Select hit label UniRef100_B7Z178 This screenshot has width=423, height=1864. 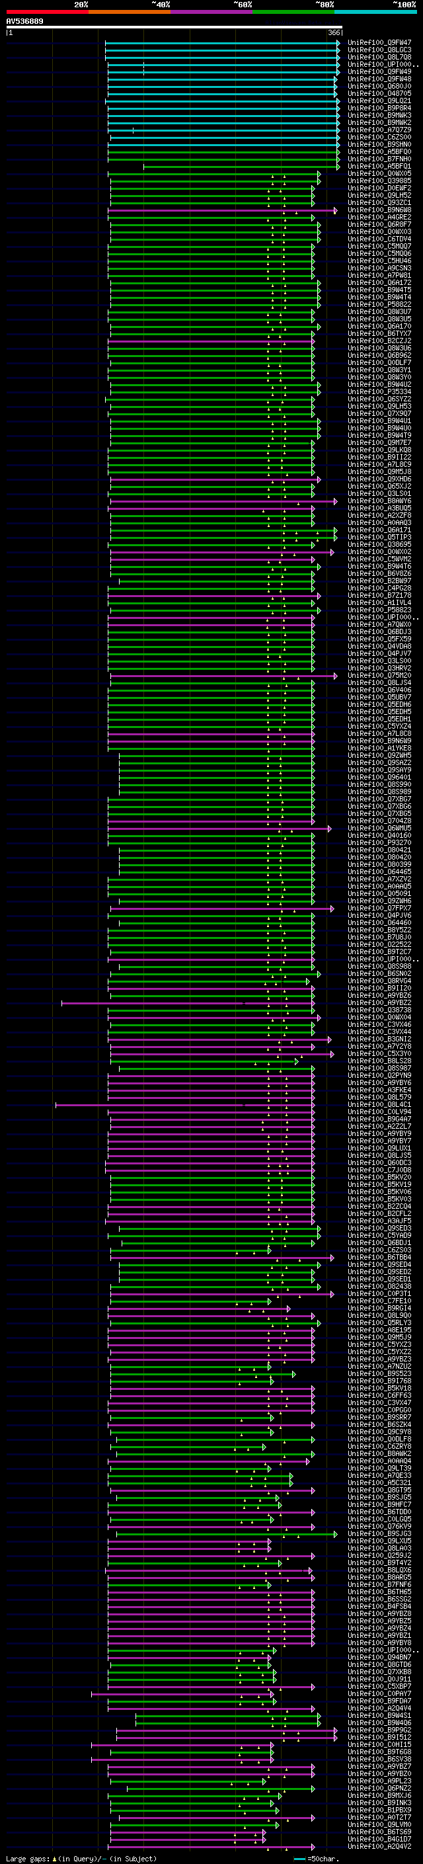coord(379,596)
